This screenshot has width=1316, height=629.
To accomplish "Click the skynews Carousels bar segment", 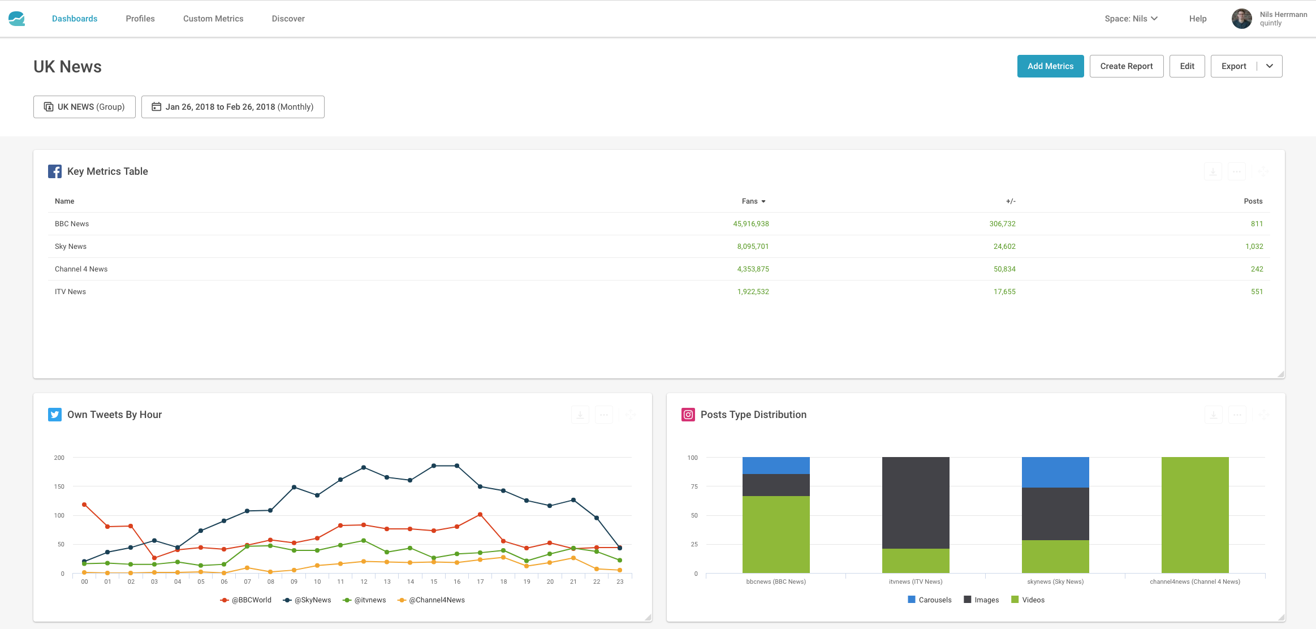I will coord(1055,472).
